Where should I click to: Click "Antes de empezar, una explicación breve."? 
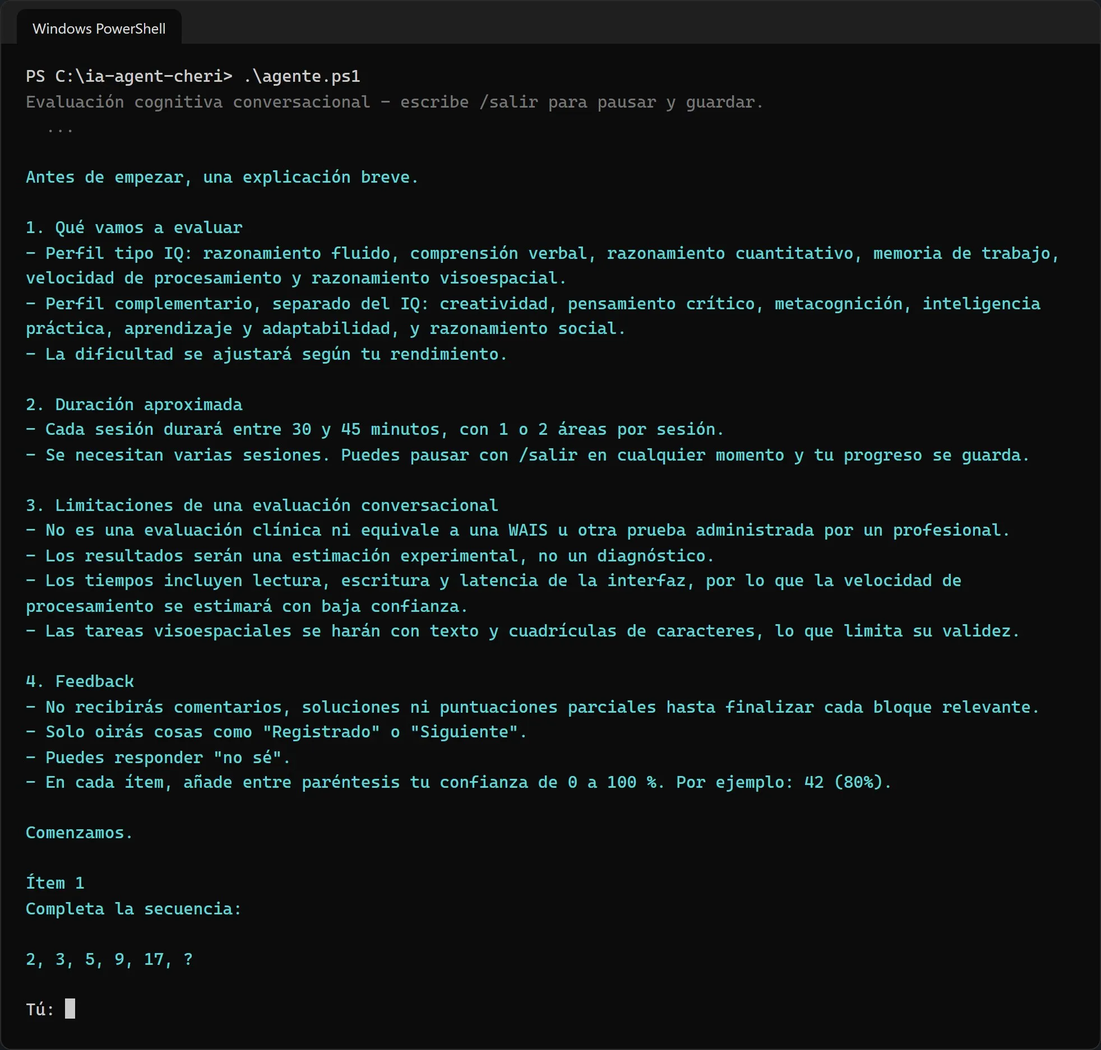(x=222, y=178)
